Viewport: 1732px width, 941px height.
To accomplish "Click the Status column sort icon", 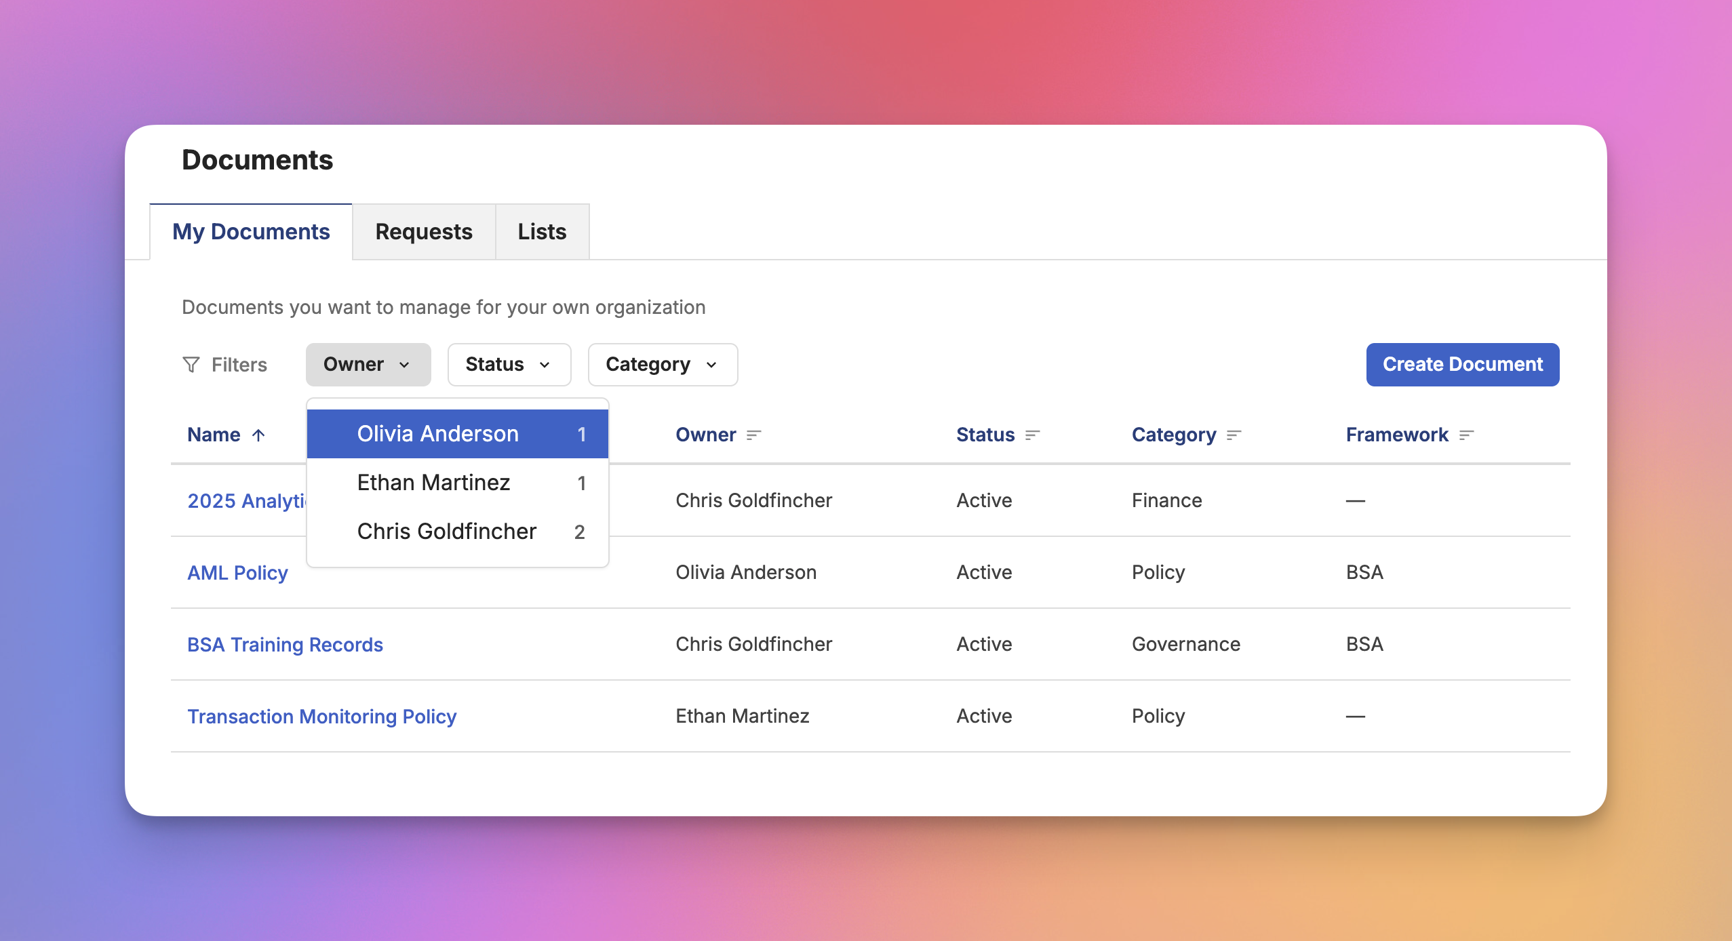I will click(1032, 435).
